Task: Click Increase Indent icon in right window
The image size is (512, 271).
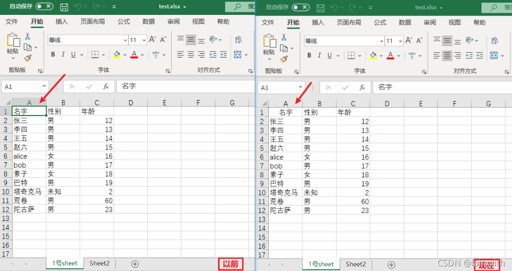Action: point(479,55)
